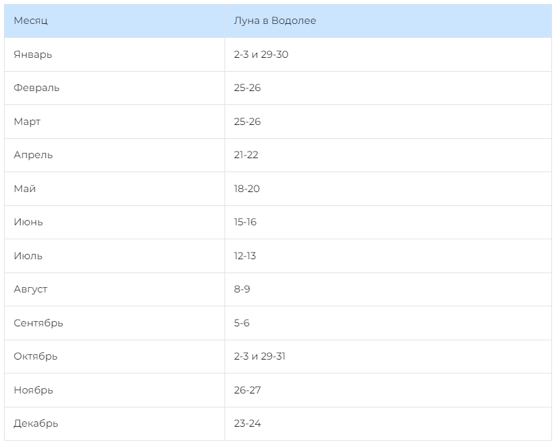Select the "Сентябрь" row label
This screenshot has width=554, height=444.
39,323
